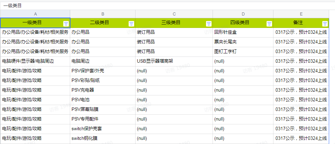
Task: Click 电玩/配件/游戏/攻略 in switch钢化膜 row
Action: [35, 138]
